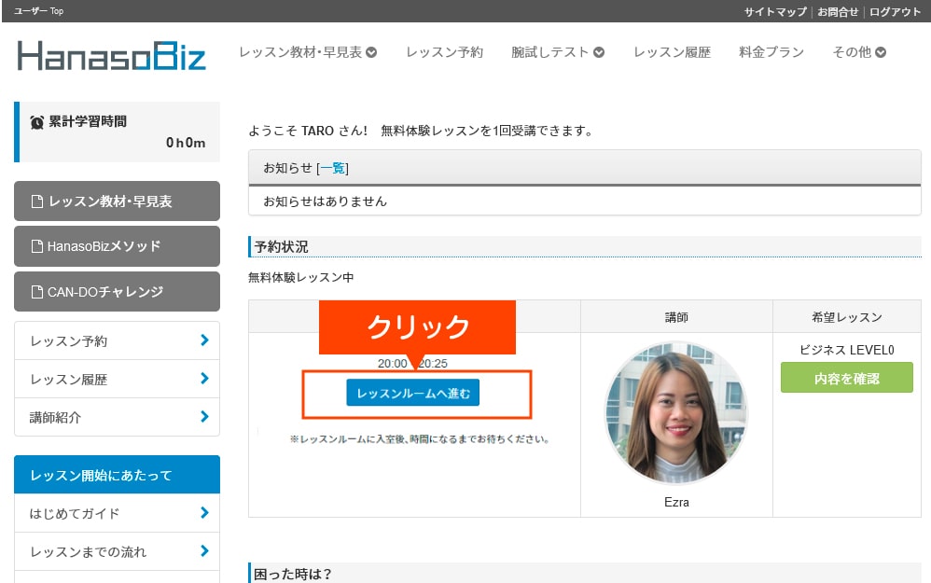Open the gray レッスン教材・早見表 sidebar button
The height and width of the screenshot is (583, 931).
click(x=117, y=201)
